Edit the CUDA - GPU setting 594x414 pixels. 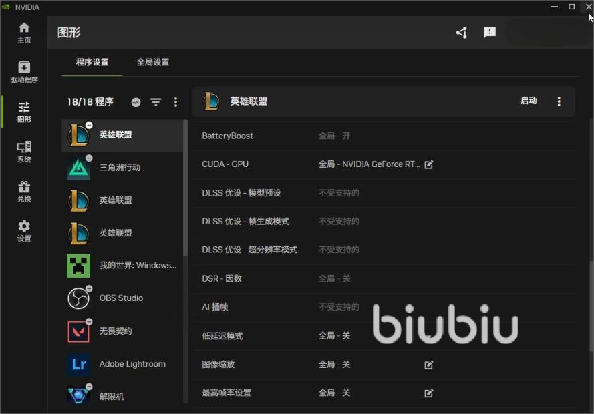(429, 164)
